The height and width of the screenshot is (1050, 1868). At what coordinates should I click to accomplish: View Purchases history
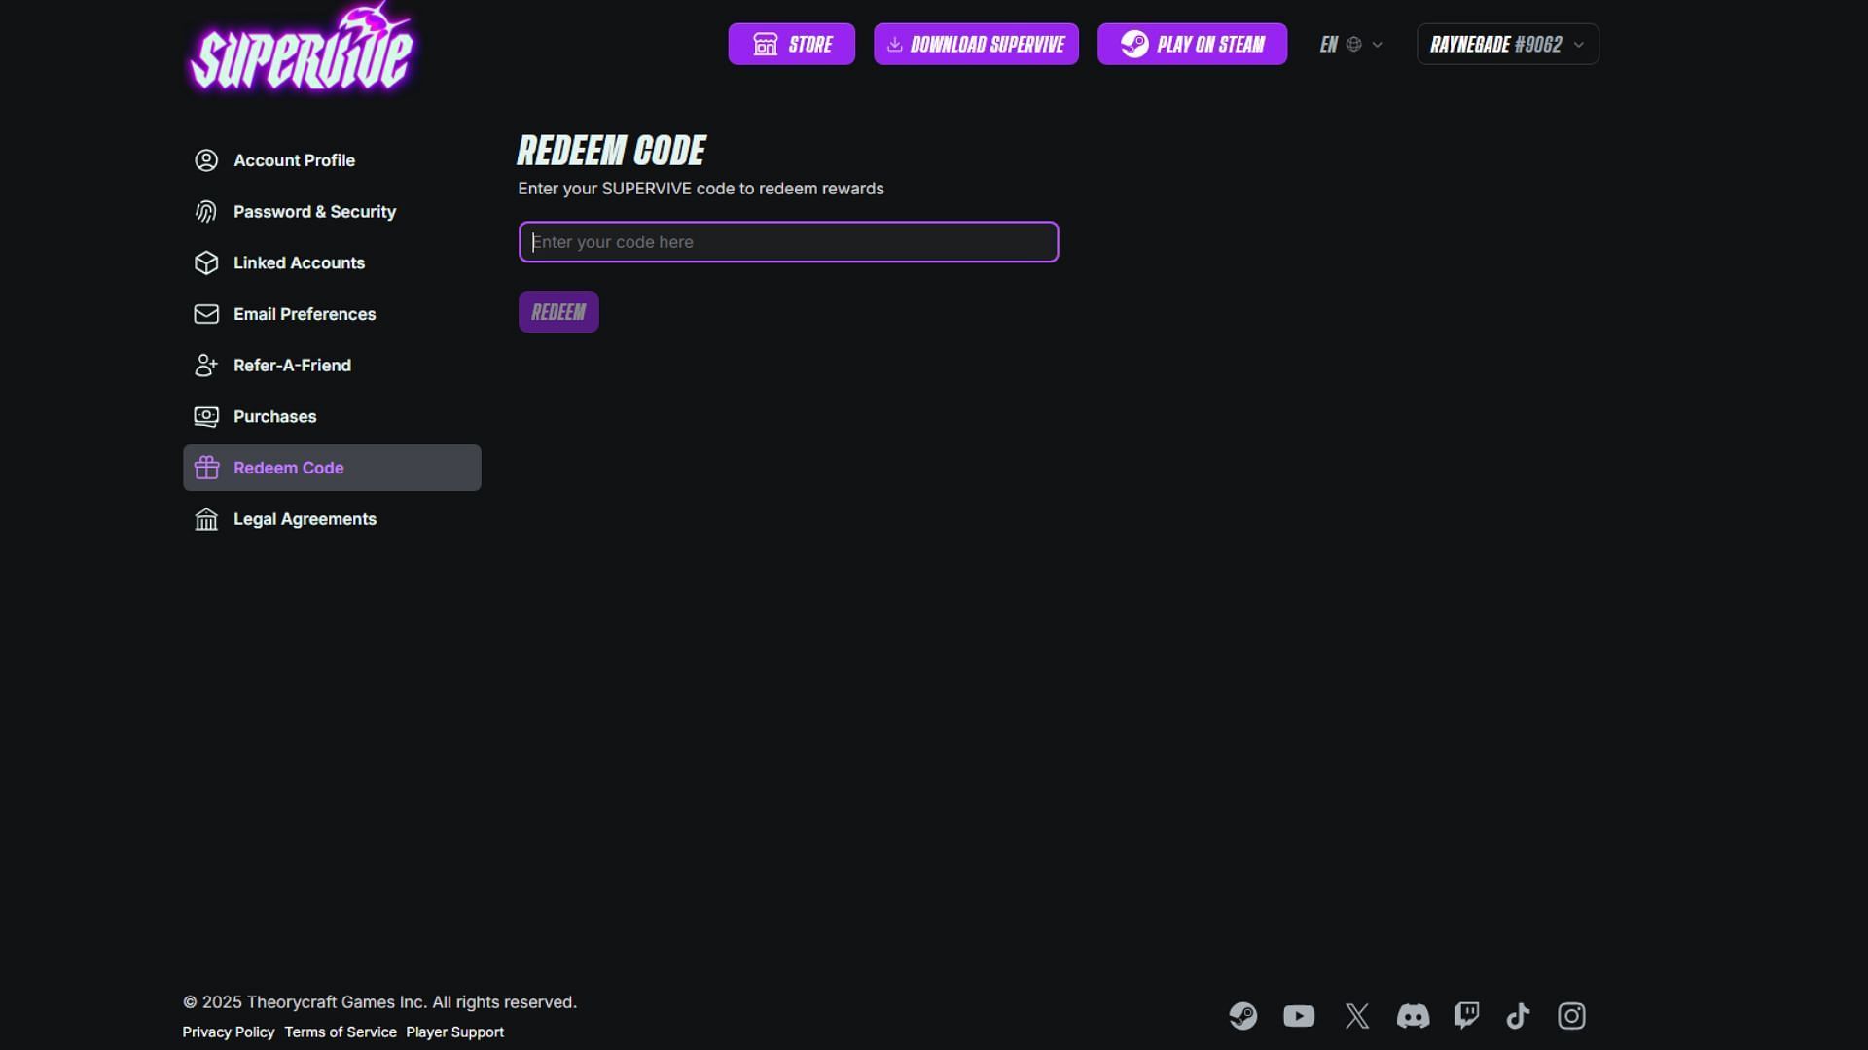coord(332,417)
